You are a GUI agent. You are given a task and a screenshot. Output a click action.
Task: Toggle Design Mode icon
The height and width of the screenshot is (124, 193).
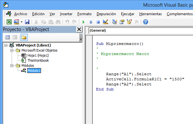pyautogui.click(x=106, y=22)
